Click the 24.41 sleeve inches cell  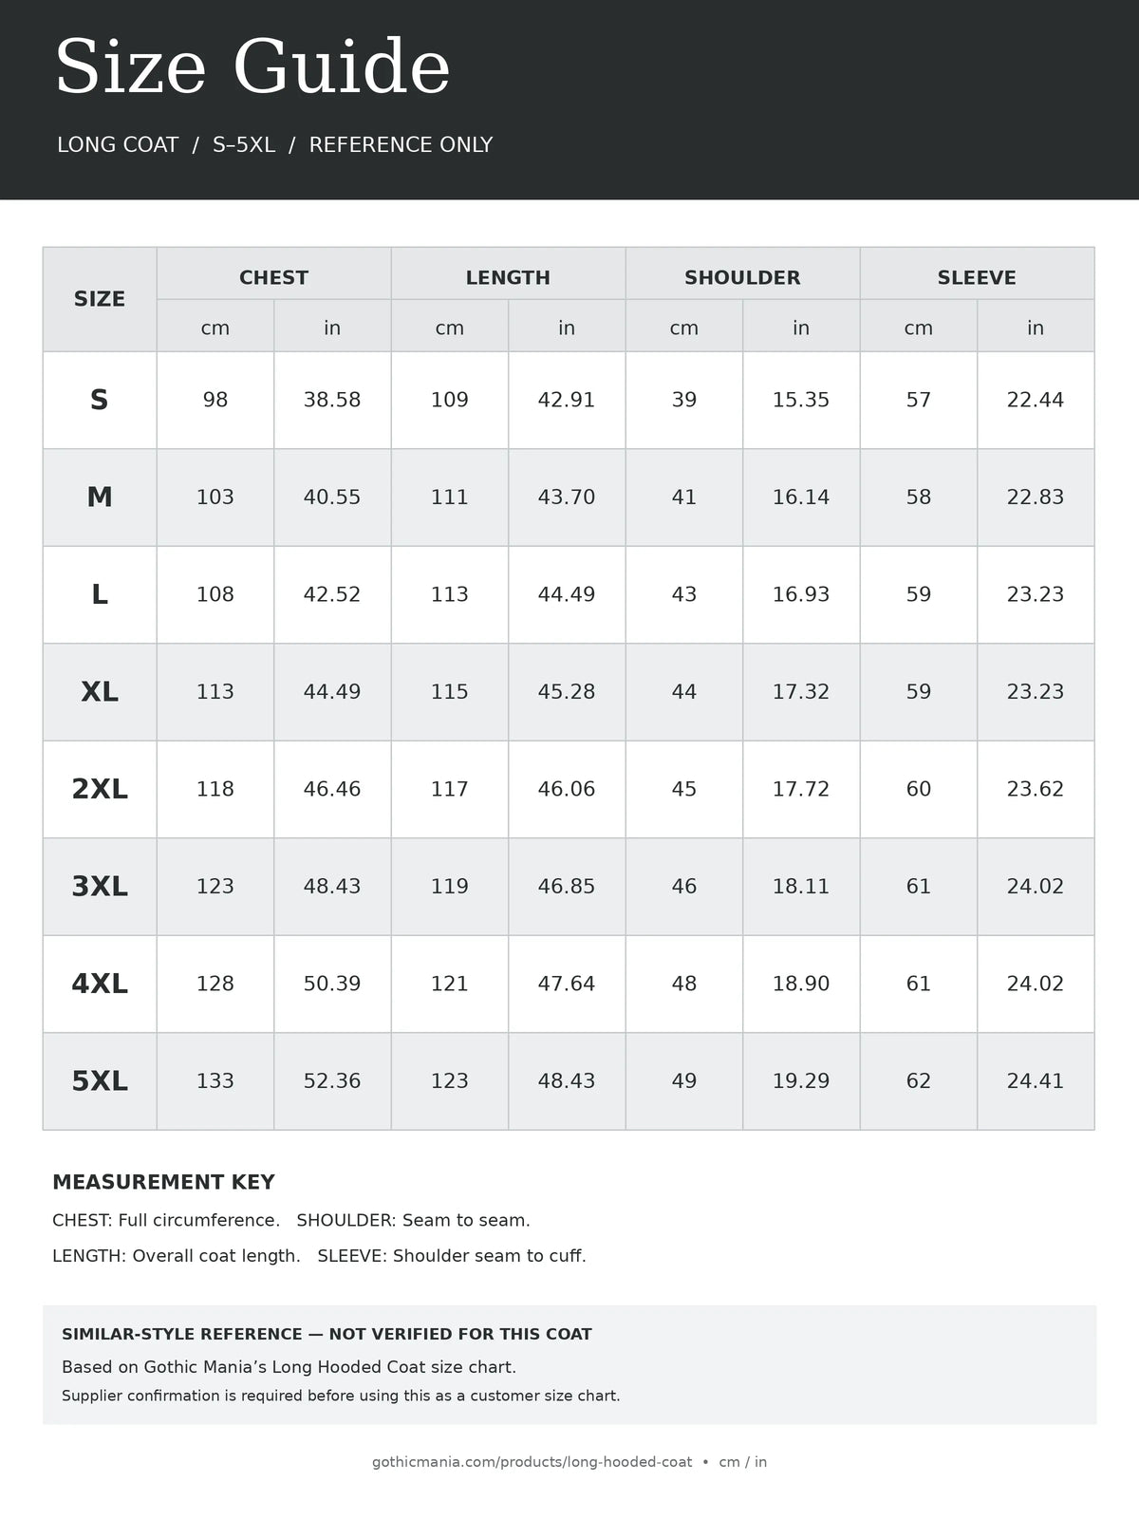pos(1036,1081)
